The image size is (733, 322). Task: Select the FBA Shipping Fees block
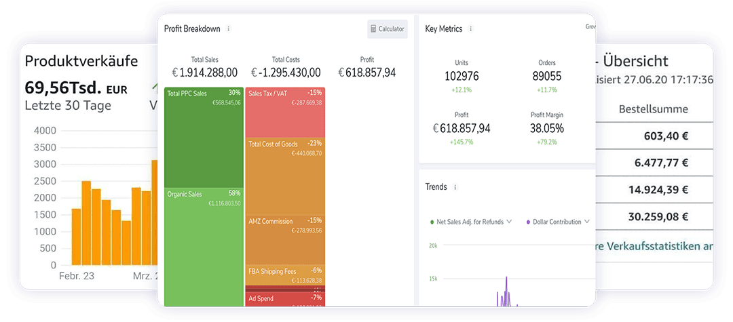284,275
